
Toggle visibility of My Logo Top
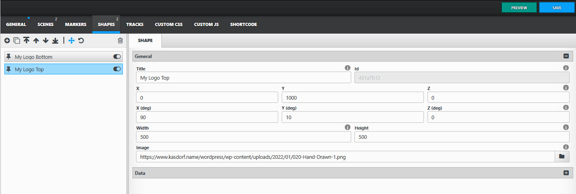(117, 69)
